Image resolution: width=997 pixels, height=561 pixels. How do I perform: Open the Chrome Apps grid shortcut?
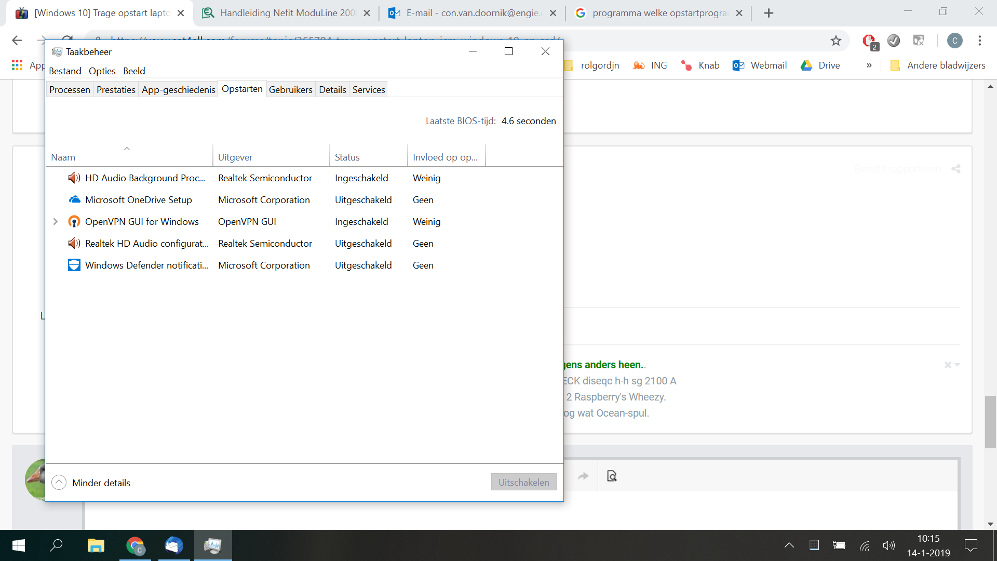click(x=17, y=65)
